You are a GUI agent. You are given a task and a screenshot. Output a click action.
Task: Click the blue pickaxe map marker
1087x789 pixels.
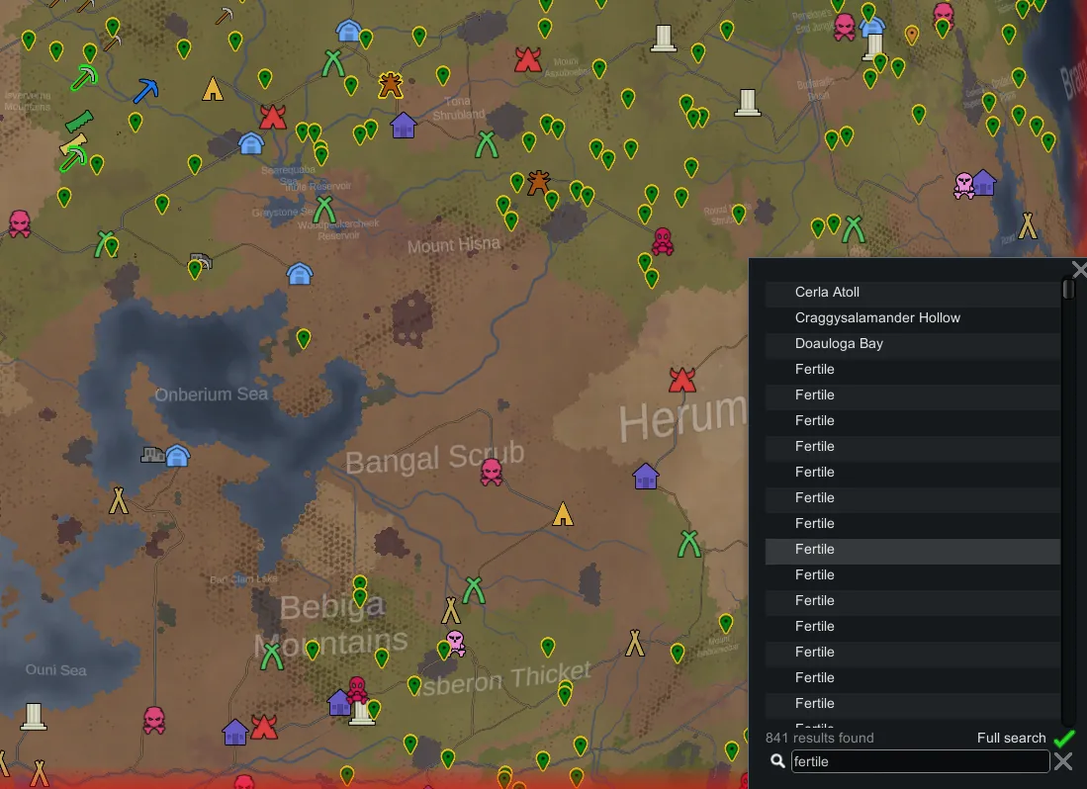coord(145,91)
